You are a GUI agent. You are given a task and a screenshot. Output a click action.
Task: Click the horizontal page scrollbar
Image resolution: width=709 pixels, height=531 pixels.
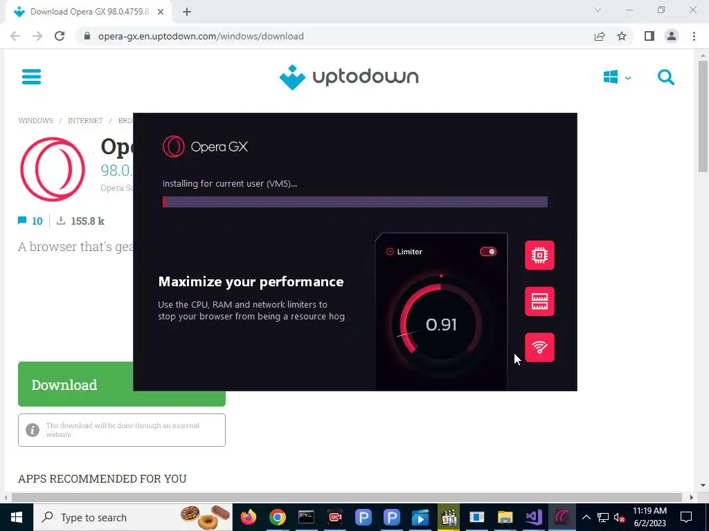[348, 497]
